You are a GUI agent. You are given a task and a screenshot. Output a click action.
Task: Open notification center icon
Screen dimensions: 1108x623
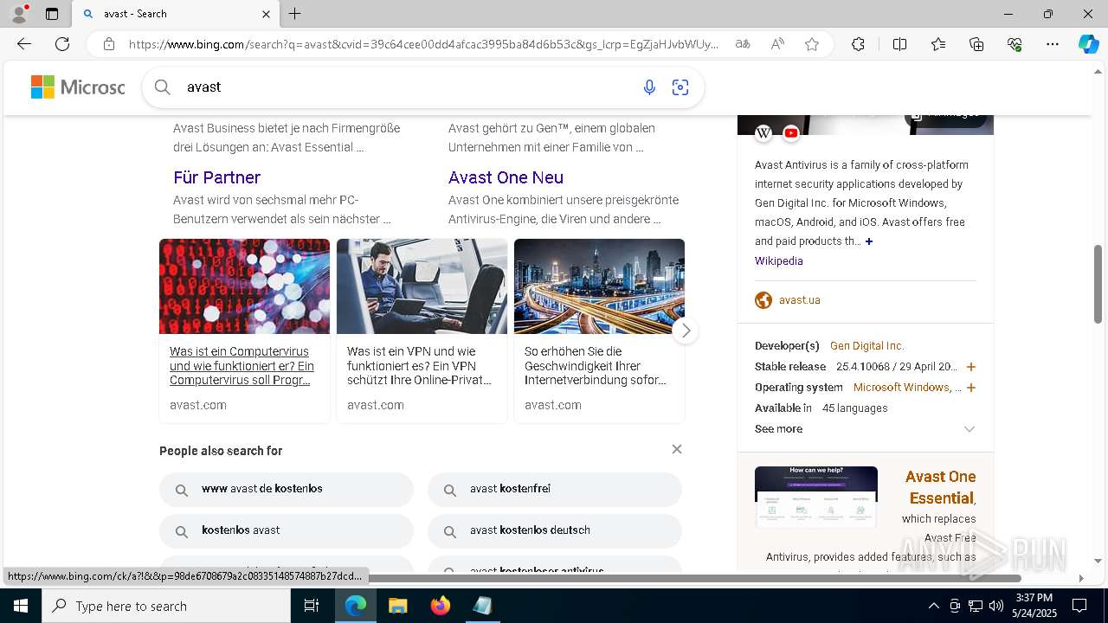pos(1079,606)
